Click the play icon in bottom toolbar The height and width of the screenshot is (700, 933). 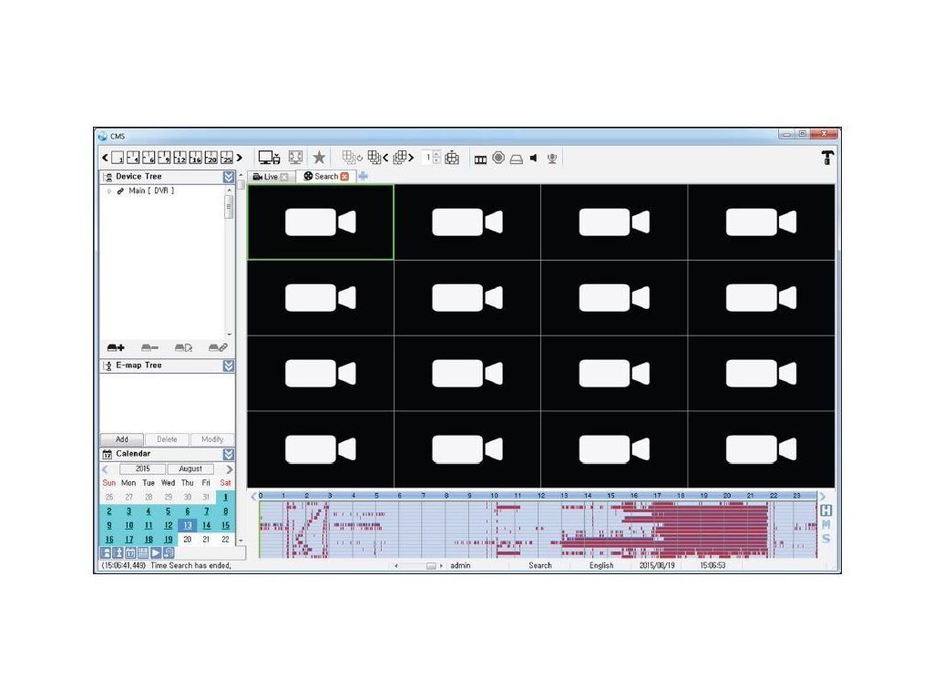click(x=156, y=553)
